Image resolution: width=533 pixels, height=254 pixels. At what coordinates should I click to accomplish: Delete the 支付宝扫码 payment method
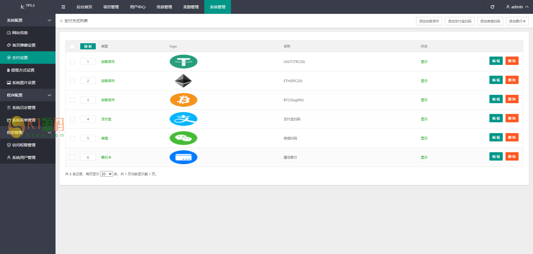tap(512, 118)
